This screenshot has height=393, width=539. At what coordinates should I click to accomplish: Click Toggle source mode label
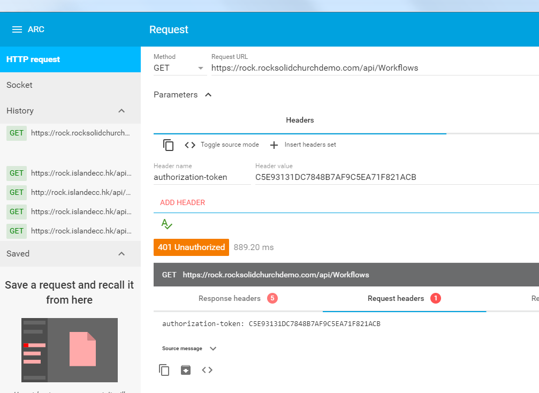pyautogui.click(x=230, y=145)
